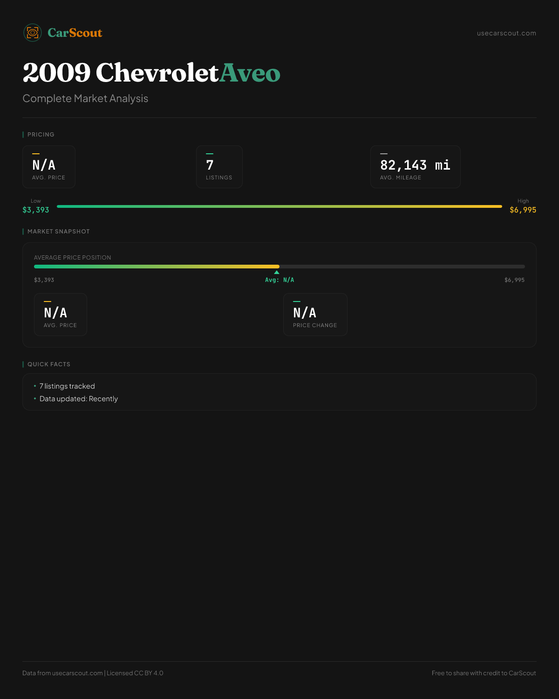Click the average price position progress bar
The height and width of the screenshot is (699, 559).
click(279, 267)
